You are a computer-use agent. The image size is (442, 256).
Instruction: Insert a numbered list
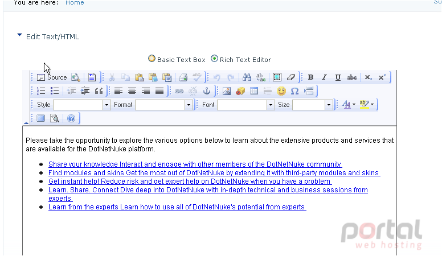click(41, 91)
